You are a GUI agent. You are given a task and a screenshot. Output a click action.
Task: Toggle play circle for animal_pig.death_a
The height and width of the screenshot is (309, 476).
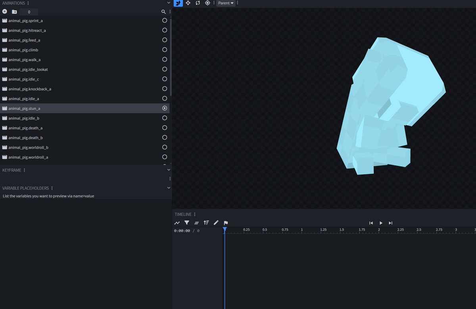(x=165, y=128)
